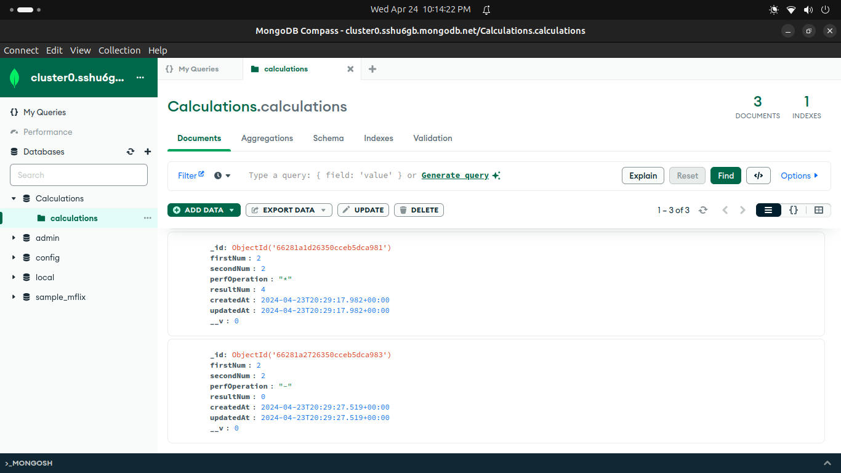Expand query Options

[799, 176]
